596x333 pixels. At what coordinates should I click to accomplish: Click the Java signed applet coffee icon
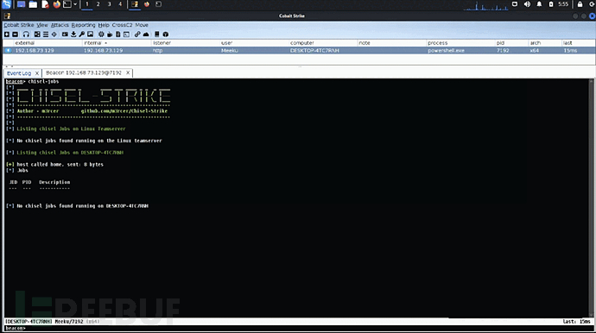coord(110,35)
